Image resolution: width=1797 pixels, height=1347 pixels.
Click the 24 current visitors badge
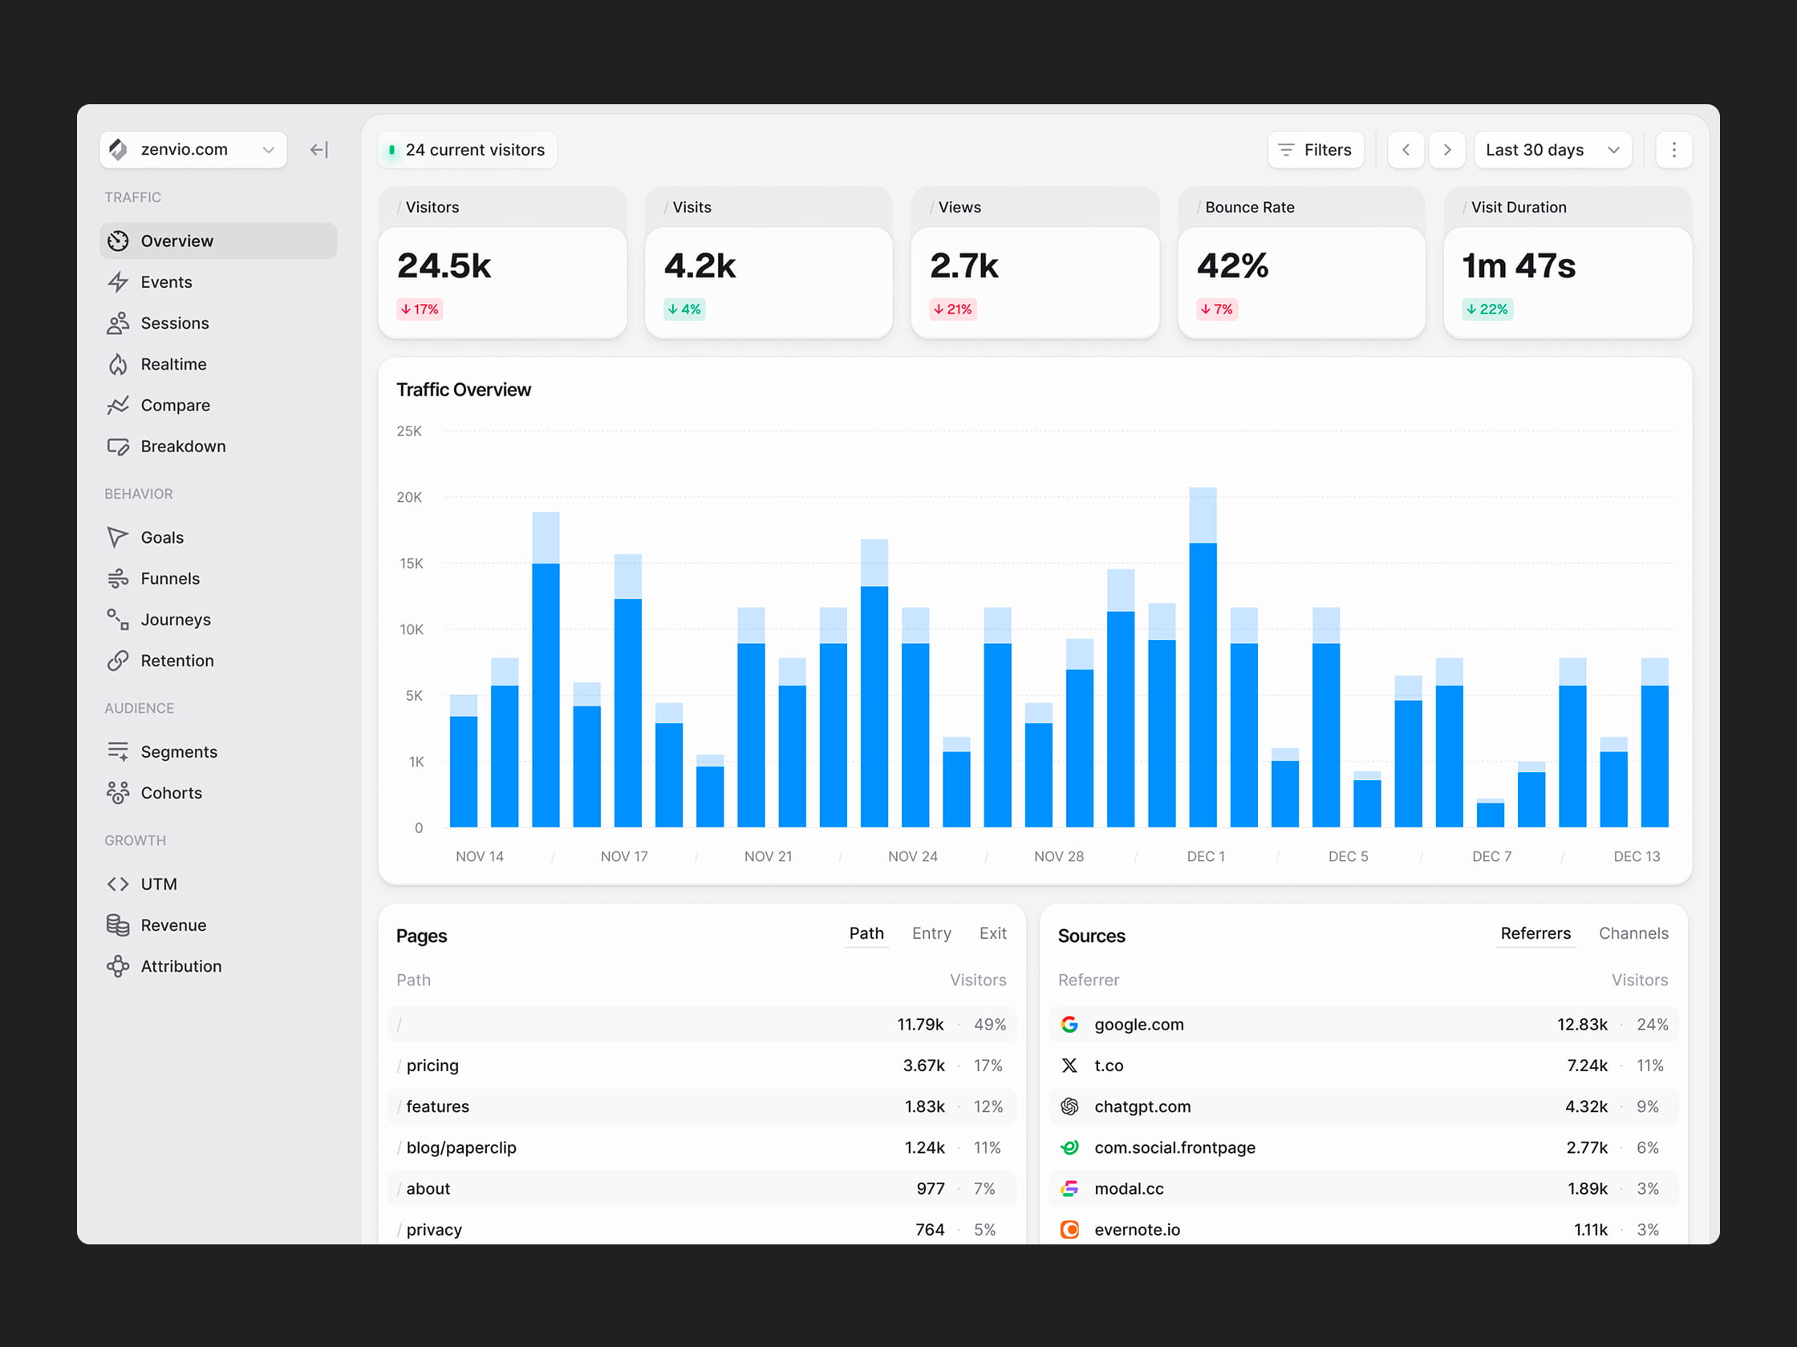pos(467,149)
